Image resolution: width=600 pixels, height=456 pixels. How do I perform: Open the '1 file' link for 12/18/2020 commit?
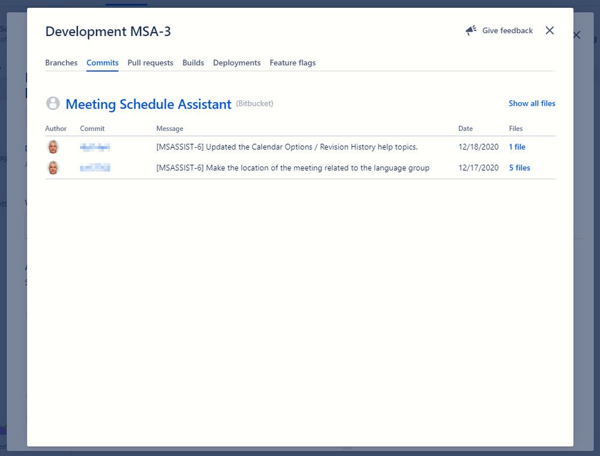tap(517, 147)
